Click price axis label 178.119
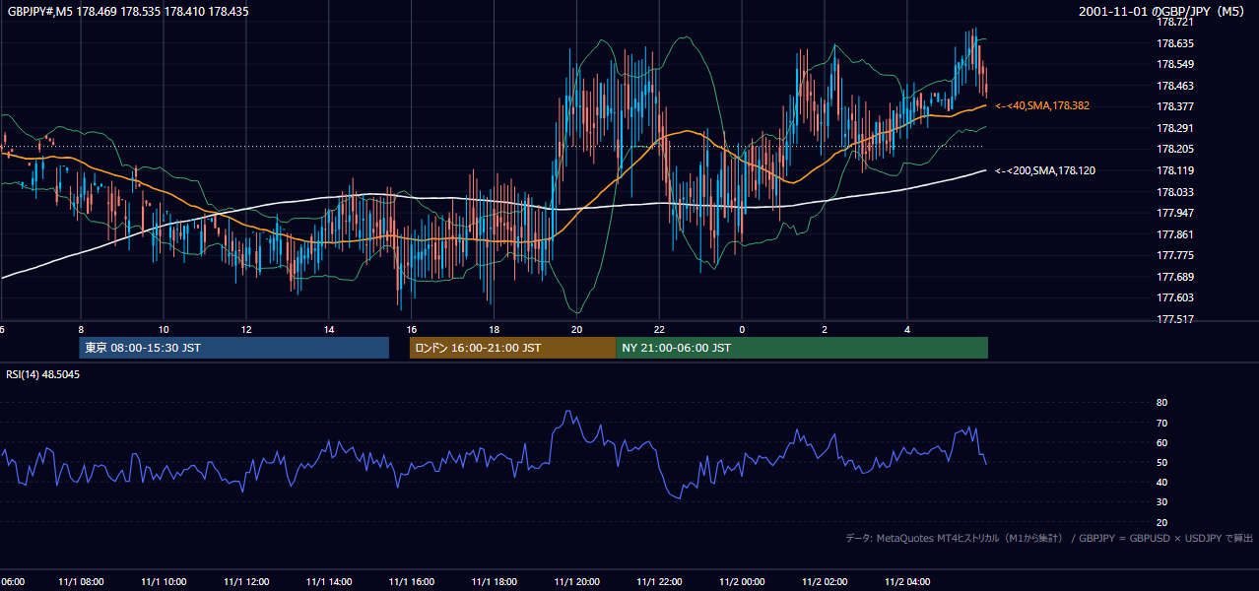The width and height of the screenshot is (1259, 591). 1175,170
